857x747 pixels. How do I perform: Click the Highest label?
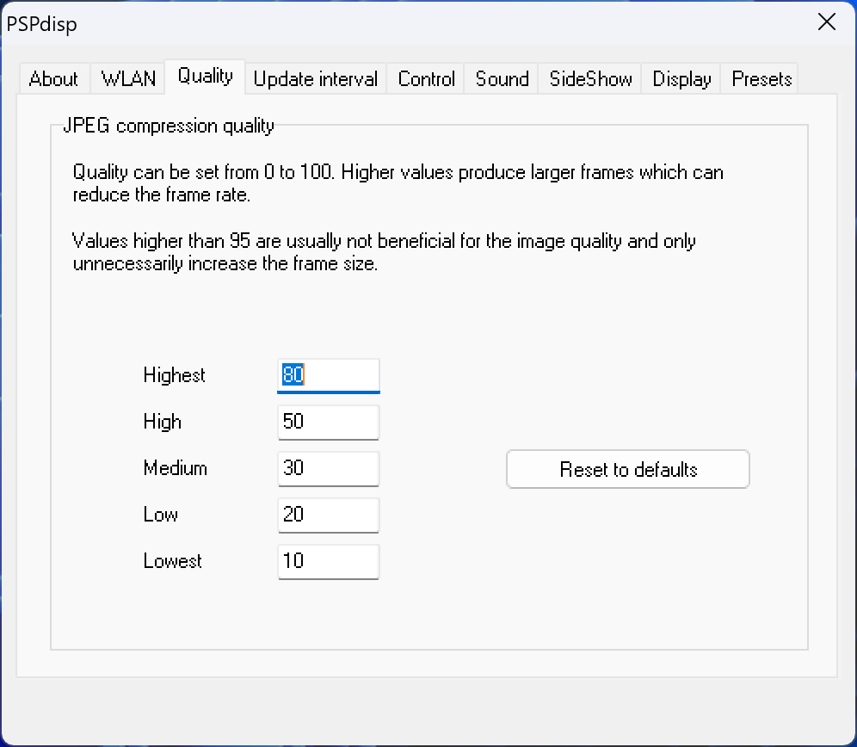[x=175, y=375]
